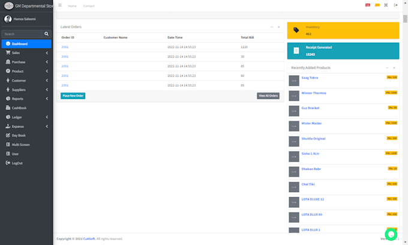Image resolution: width=408 pixels, height=245 pixels.
Task: Toggle fullscreen with the expand arrows icon
Action: pyautogui.click(x=386, y=5)
